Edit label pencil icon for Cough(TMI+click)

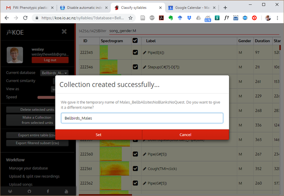tap(144, 169)
